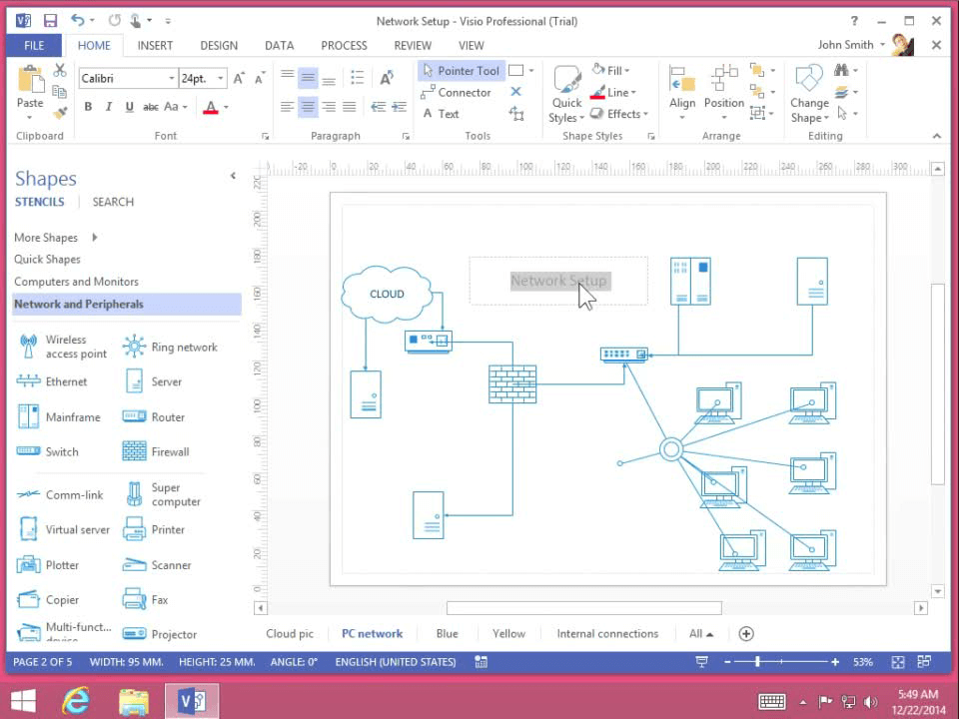
Task: Switch to the DESIGN ribbon tab
Action: (x=218, y=45)
